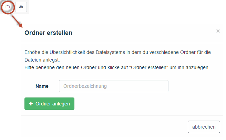Focus the Ordnerbezeichnung name field
This screenshot has width=226, height=140.
114,86
